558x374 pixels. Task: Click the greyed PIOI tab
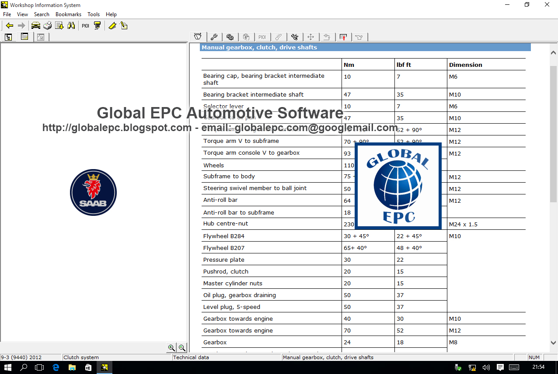point(262,37)
